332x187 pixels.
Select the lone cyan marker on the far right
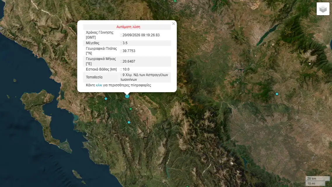click(277, 94)
